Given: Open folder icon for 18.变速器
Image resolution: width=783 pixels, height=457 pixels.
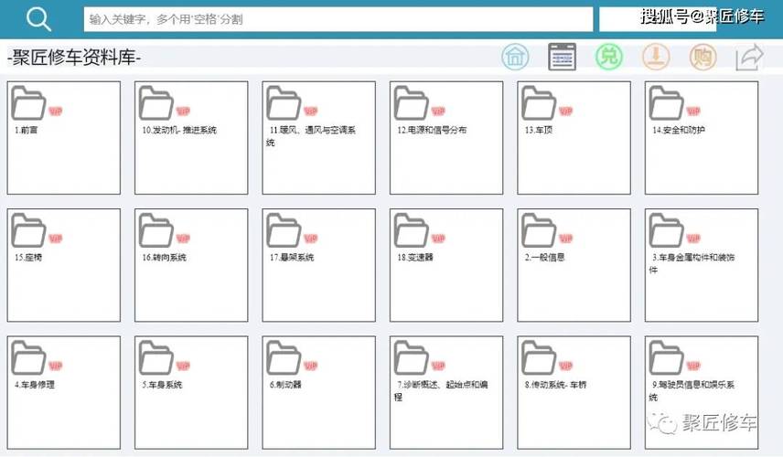Looking at the screenshot, I should point(412,230).
